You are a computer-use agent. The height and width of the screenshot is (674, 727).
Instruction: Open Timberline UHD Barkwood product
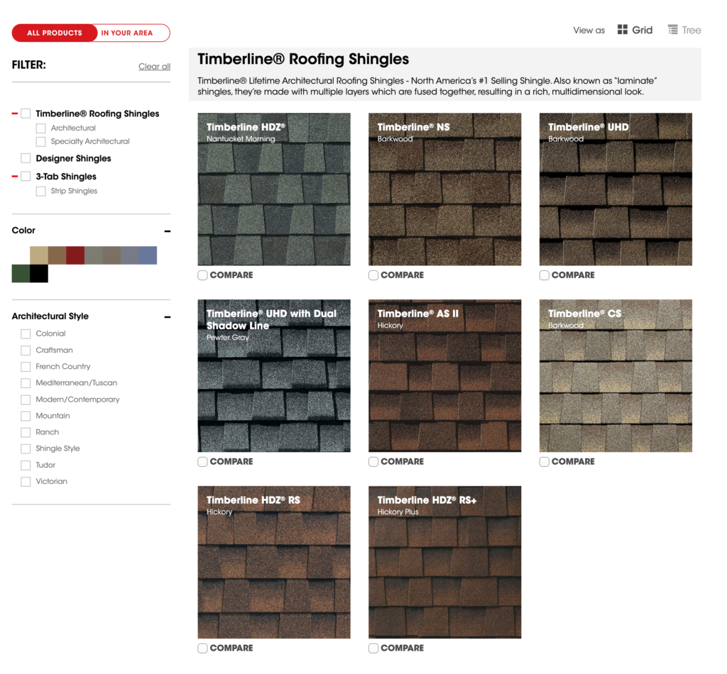click(616, 189)
